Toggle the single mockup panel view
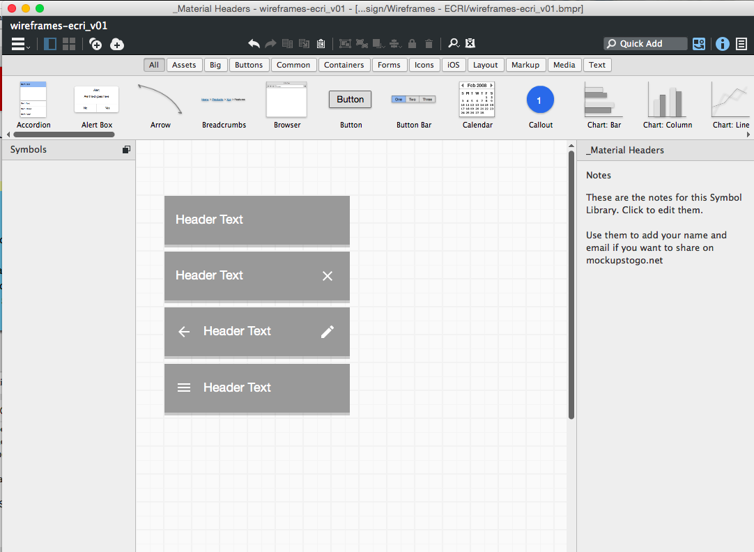The height and width of the screenshot is (552, 754). point(50,44)
